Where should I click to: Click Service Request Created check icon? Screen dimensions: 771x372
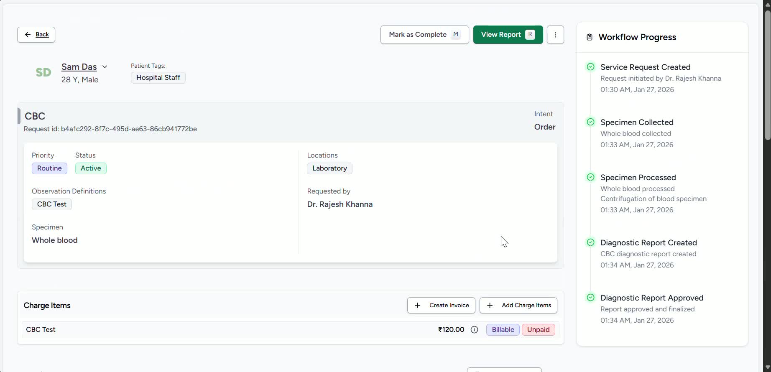coord(590,67)
